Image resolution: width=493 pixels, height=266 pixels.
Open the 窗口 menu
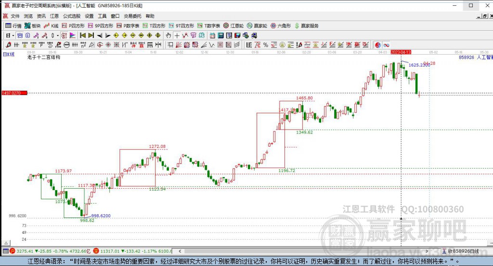(x=115, y=16)
